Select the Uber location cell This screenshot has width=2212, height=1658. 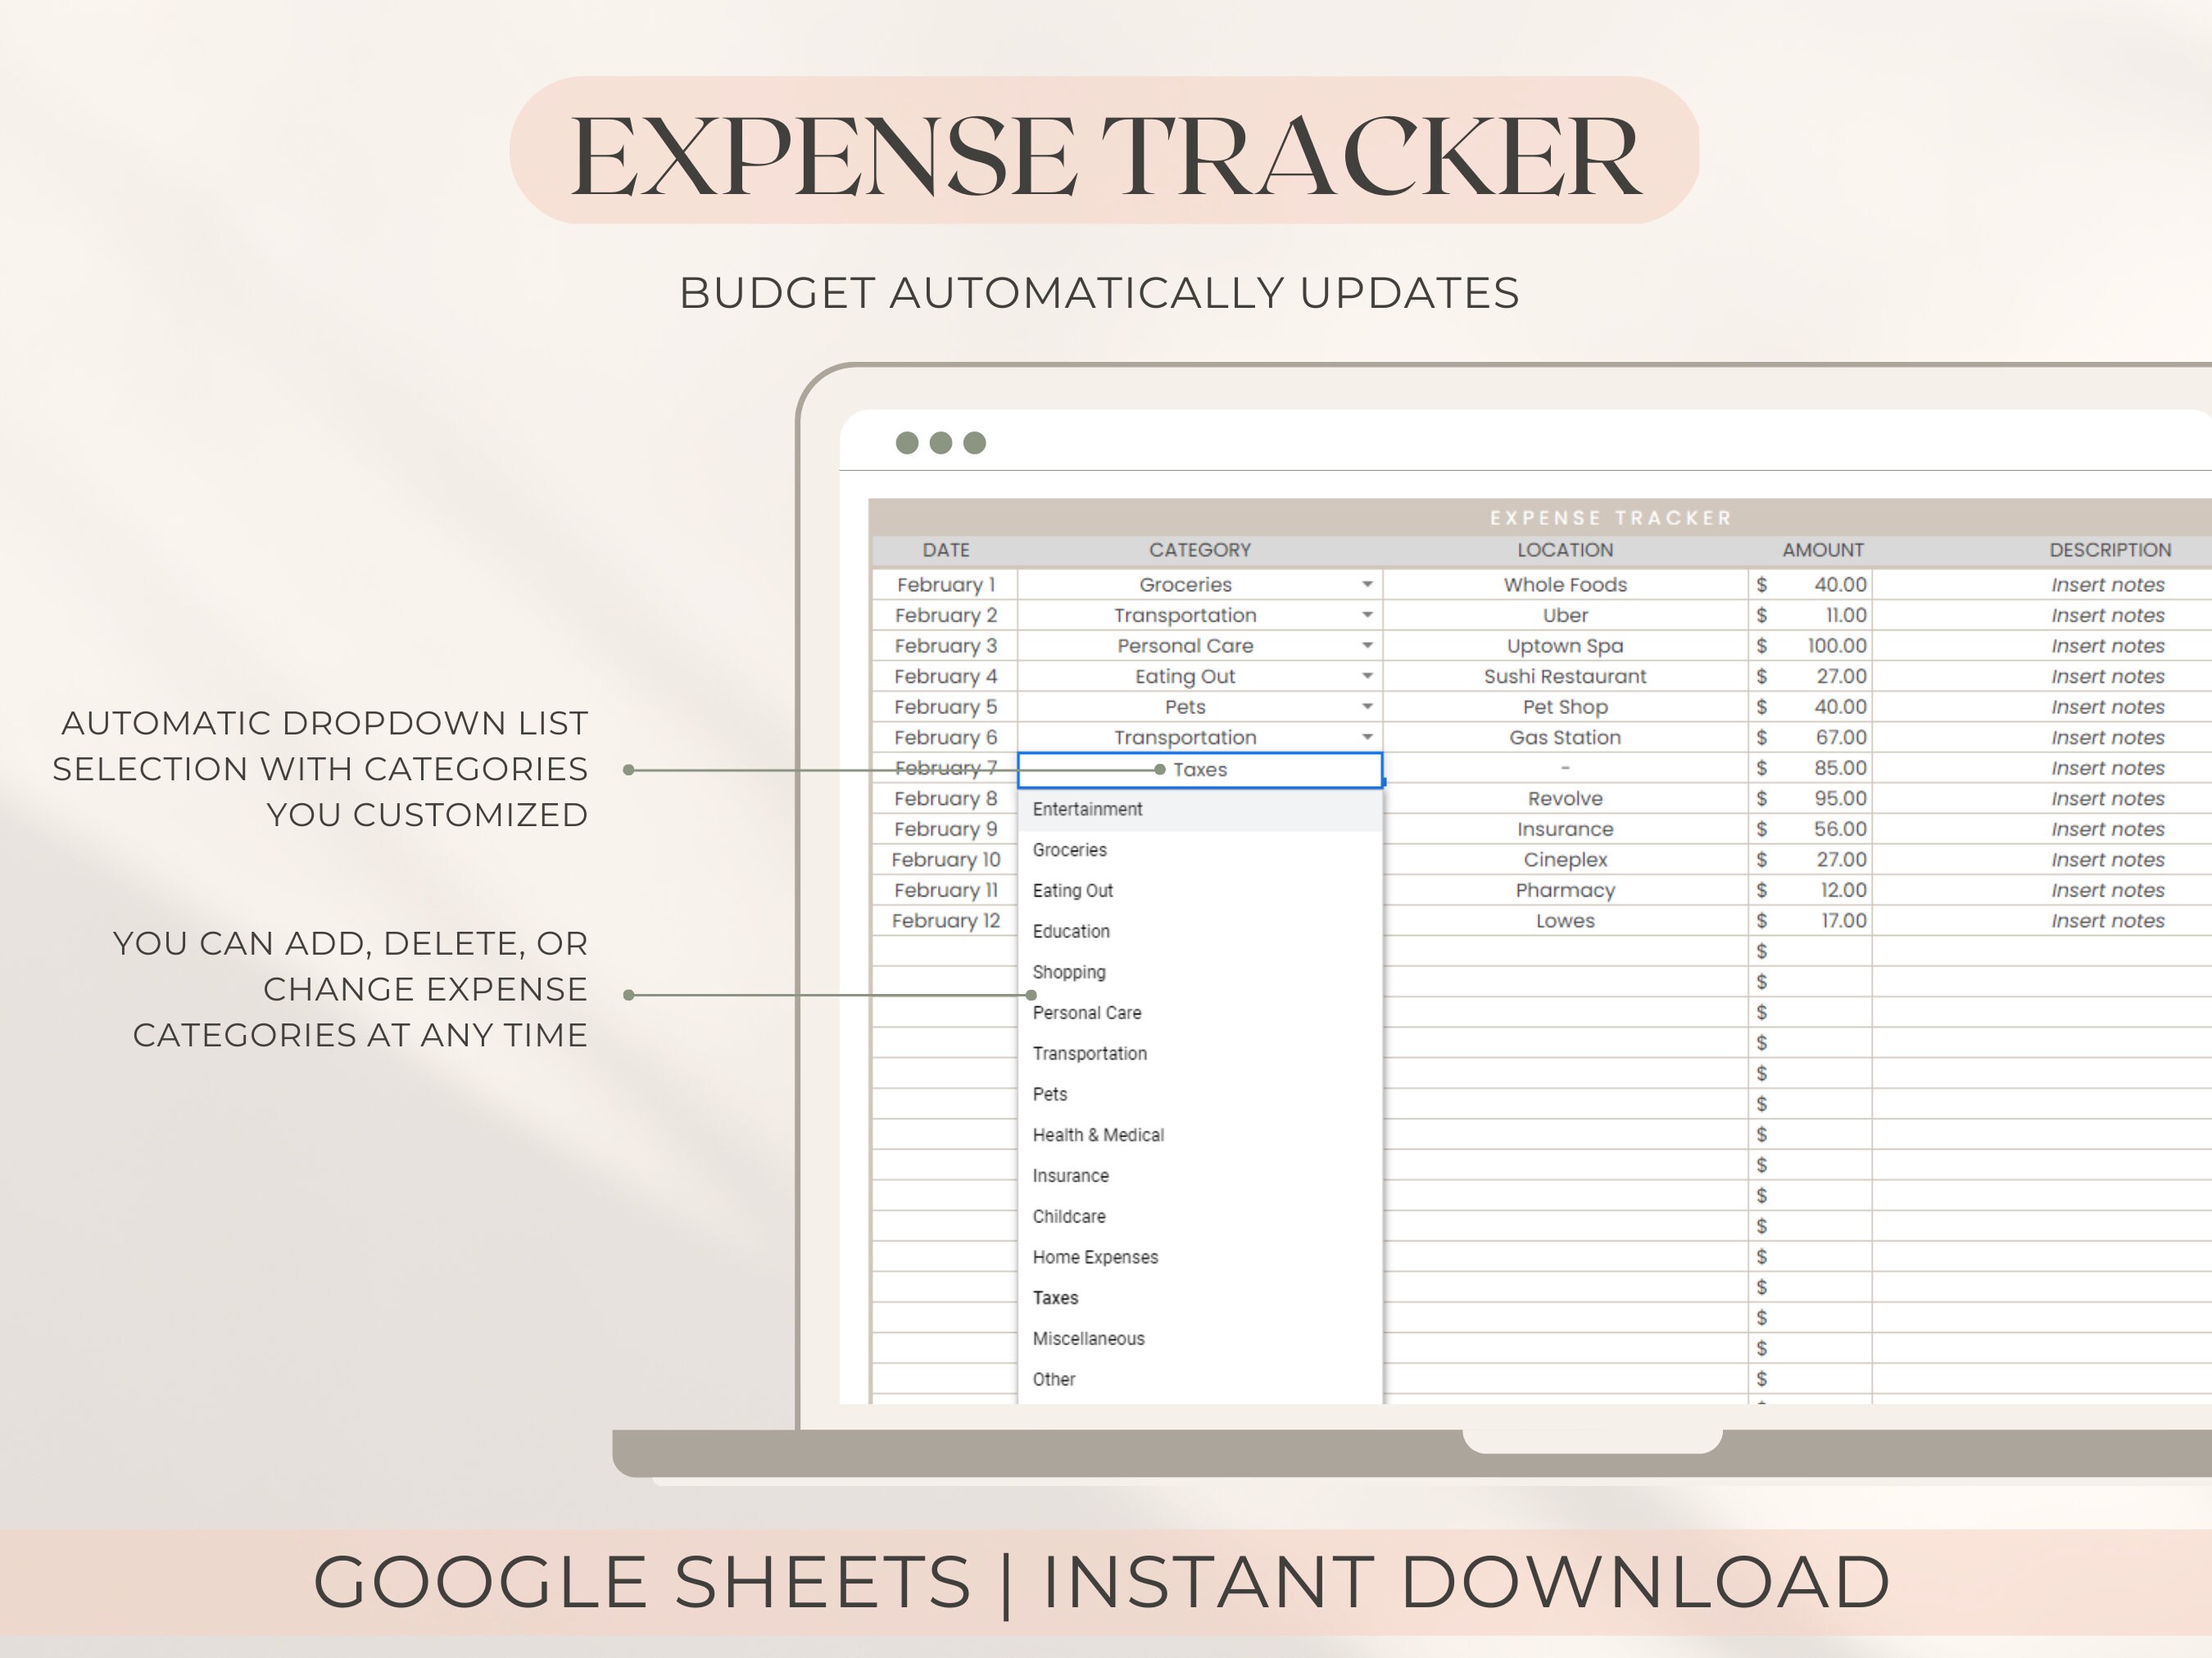[1565, 616]
